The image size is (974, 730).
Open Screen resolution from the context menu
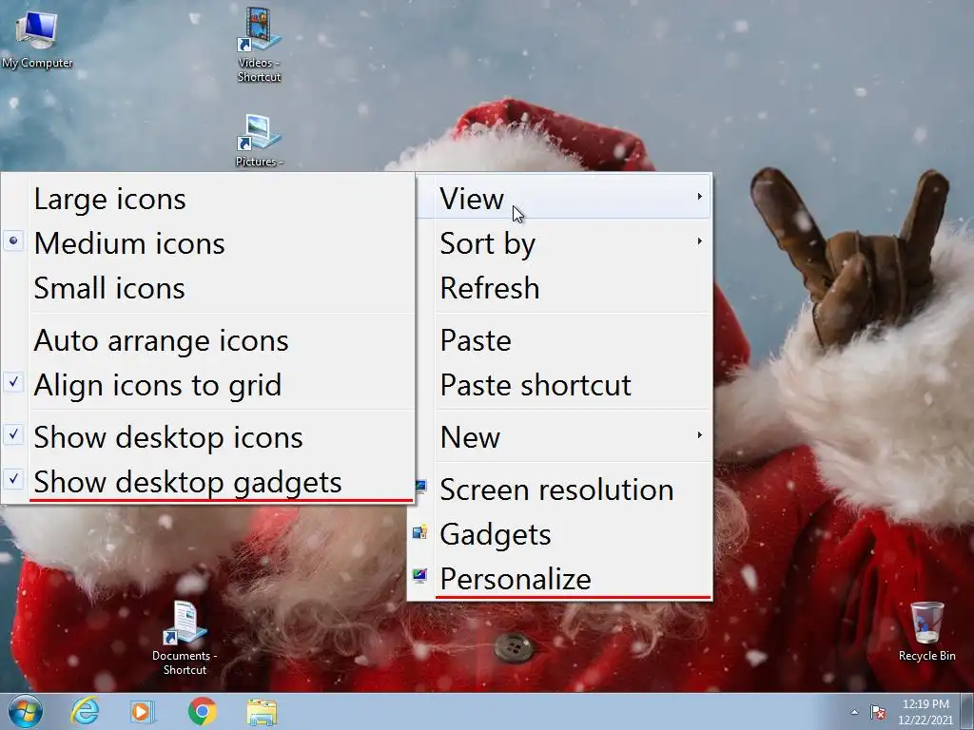point(561,490)
